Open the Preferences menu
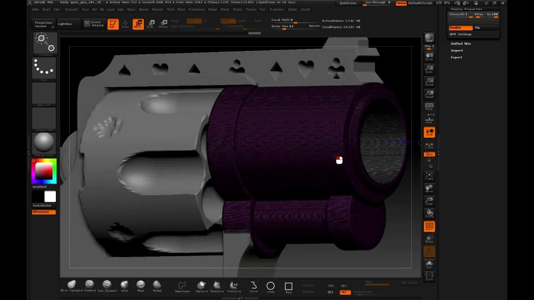534x300 pixels. pos(196,9)
